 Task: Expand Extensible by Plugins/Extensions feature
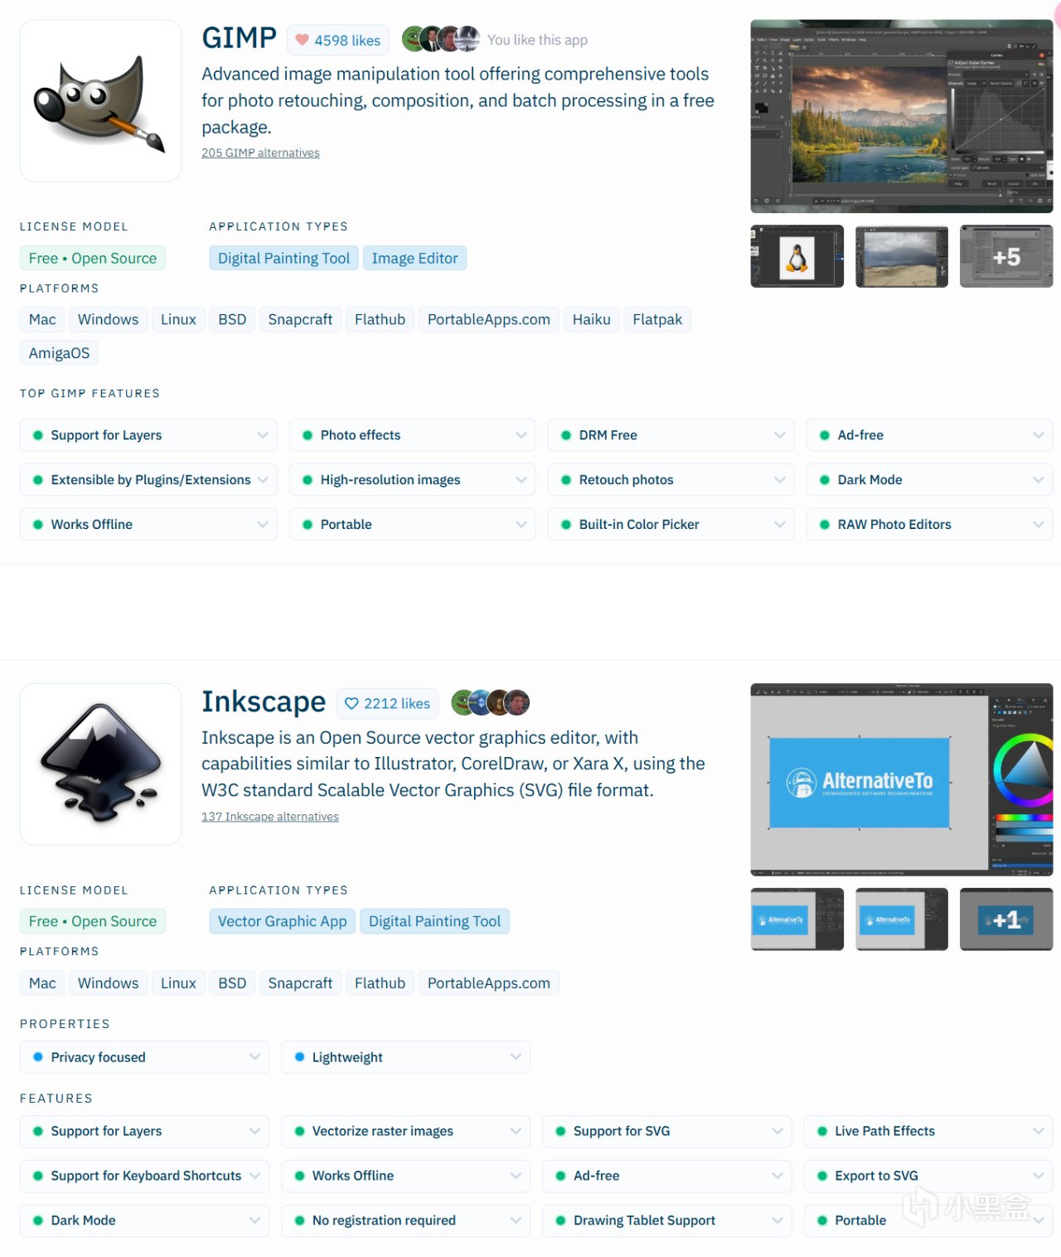[148, 480]
